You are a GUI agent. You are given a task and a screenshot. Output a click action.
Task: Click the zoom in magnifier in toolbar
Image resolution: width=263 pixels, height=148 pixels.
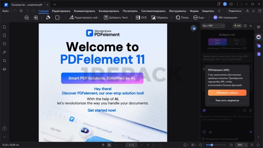click(x=36, y=17)
